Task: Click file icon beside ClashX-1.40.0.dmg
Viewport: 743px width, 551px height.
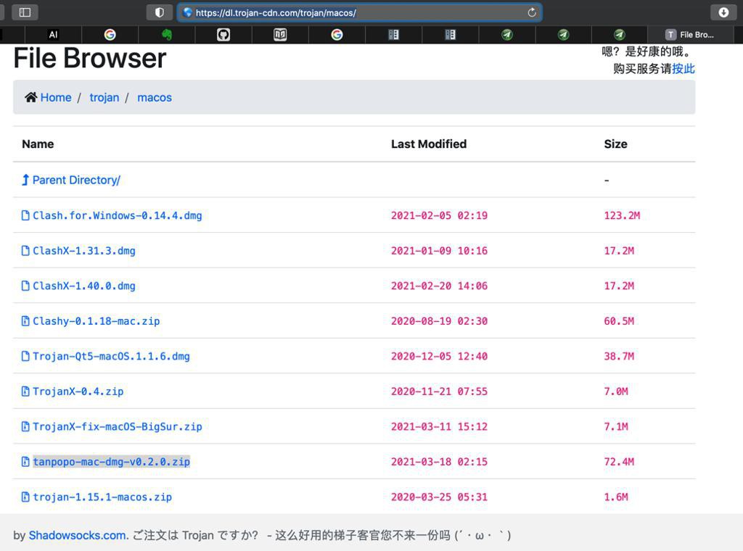Action: point(25,286)
